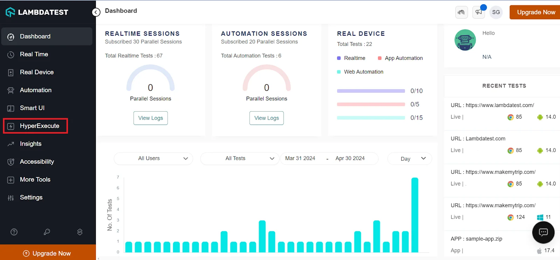Open HyperExecute in the sidebar

pyautogui.click(x=35, y=126)
